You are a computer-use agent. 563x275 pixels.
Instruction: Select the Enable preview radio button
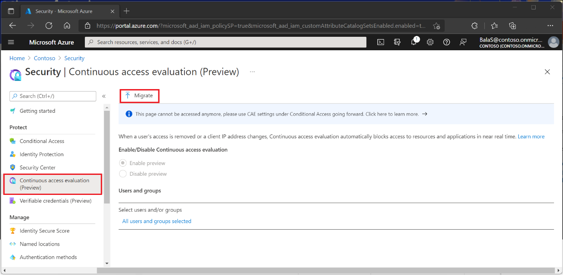coord(123,163)
